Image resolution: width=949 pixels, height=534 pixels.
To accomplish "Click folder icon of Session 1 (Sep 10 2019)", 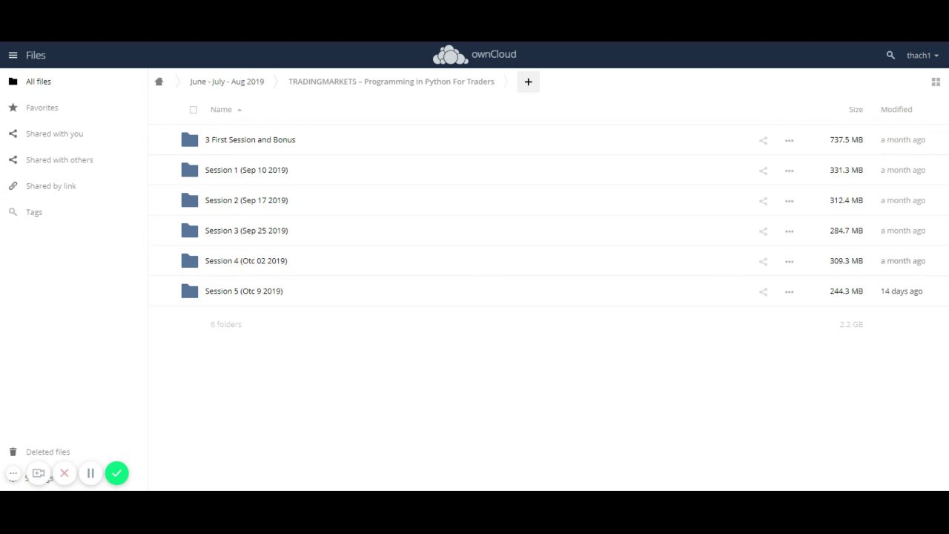I will (x=190, y=170).
